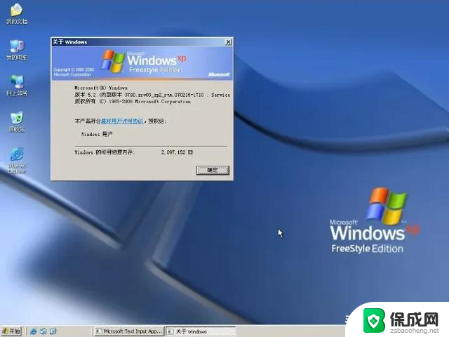Select the Internet Explorer desktop icon
449x337 pixels.
click(17, 160)
